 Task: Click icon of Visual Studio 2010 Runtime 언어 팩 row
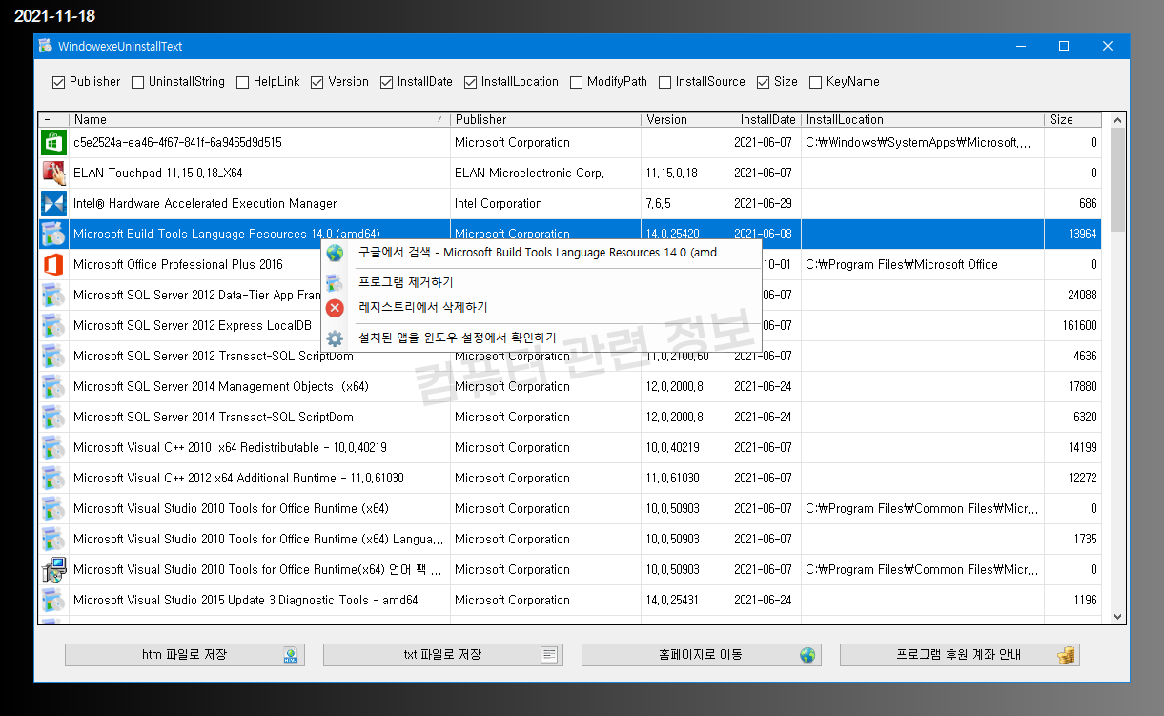pyautogui.click(x=53, y=570)
